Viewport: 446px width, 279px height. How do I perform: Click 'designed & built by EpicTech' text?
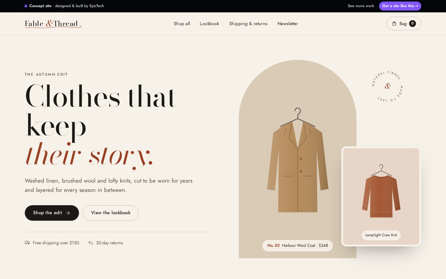tap(80, 6)
